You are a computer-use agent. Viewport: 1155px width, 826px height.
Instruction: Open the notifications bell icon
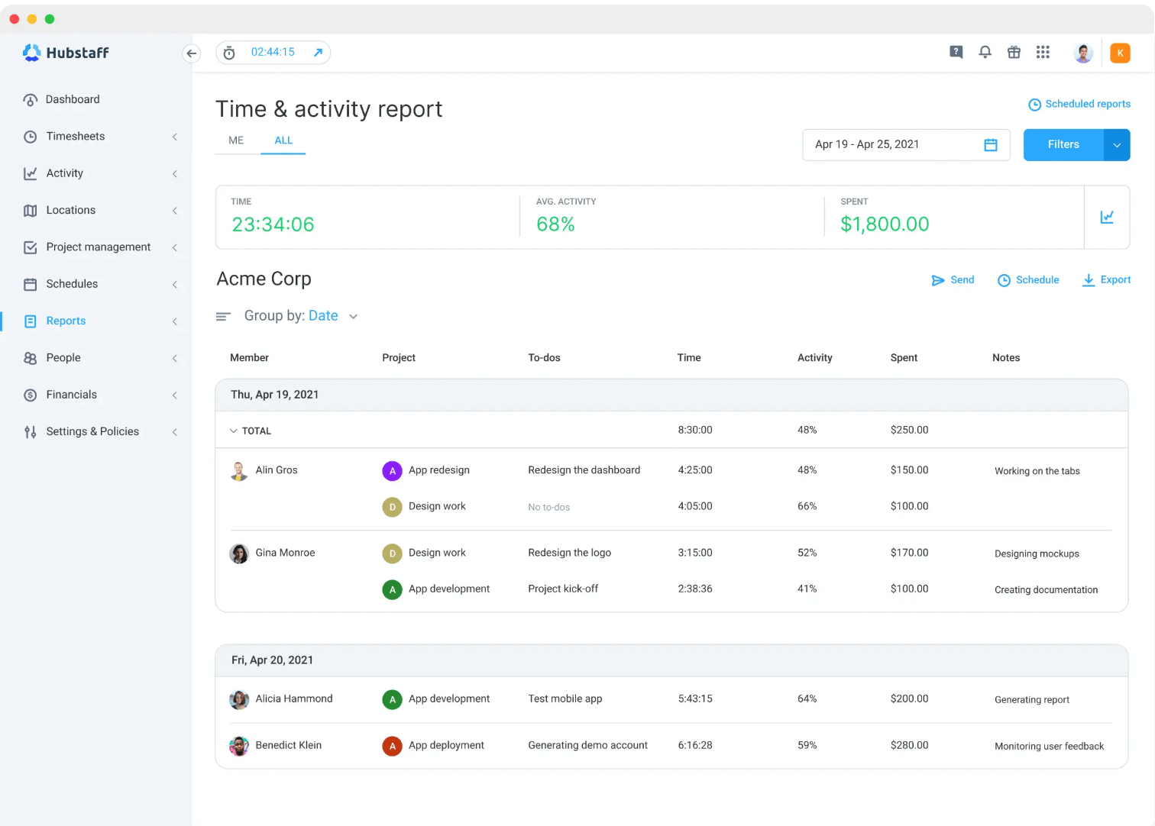coord(985,52)
